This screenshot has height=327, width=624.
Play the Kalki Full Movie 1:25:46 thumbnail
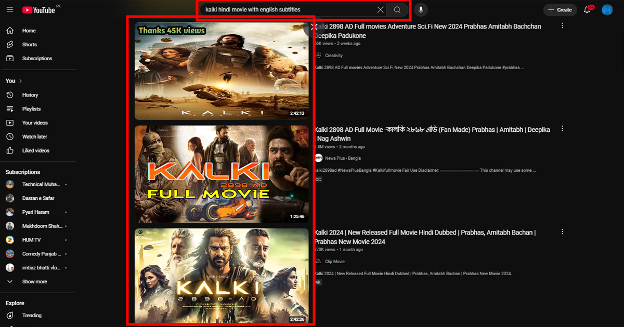pos(222,174)
